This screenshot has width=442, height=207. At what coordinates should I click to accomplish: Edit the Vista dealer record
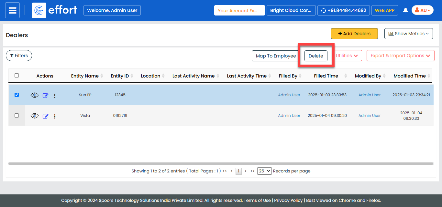tap(46, 116)
